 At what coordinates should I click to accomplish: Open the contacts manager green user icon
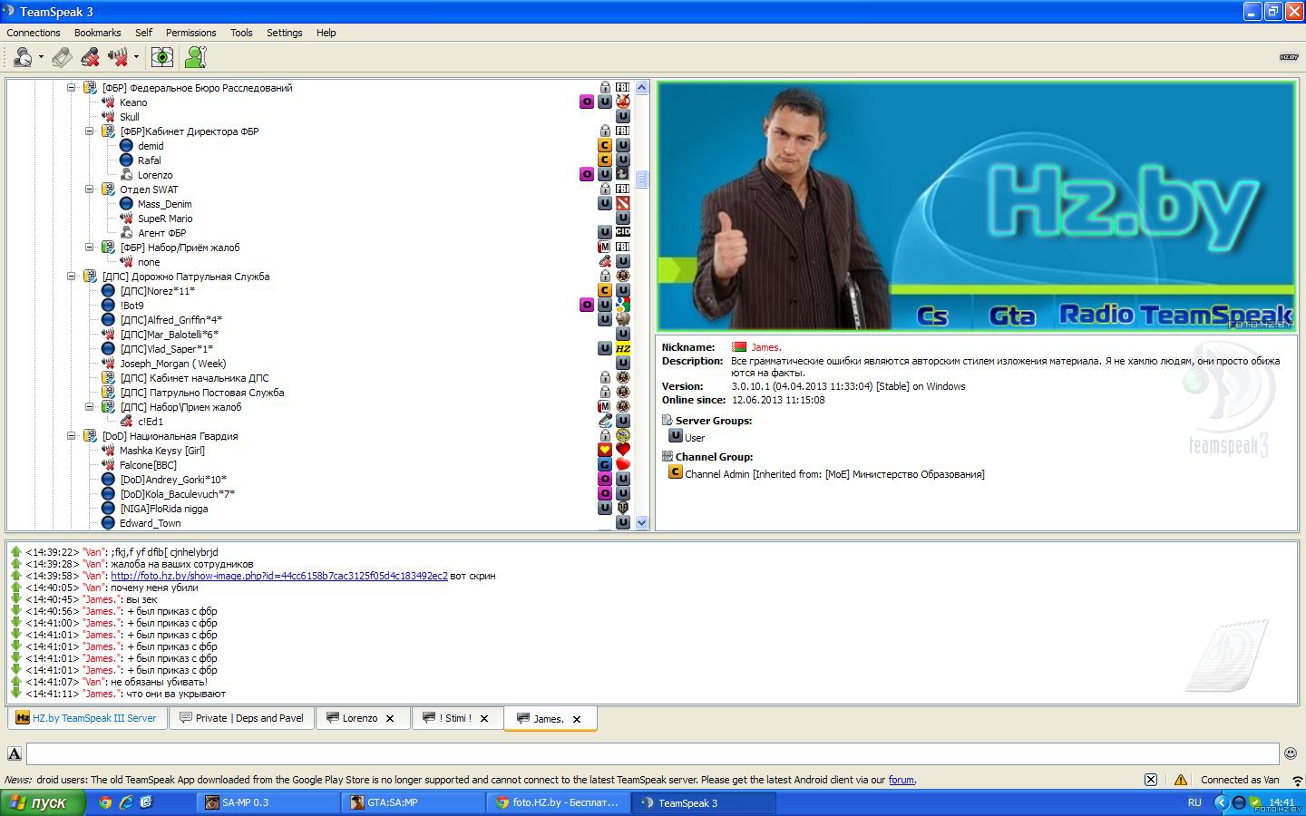(195, 57)
